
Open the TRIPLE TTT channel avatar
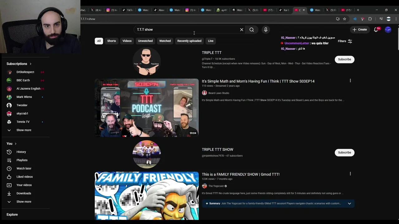tap(147, 61)
